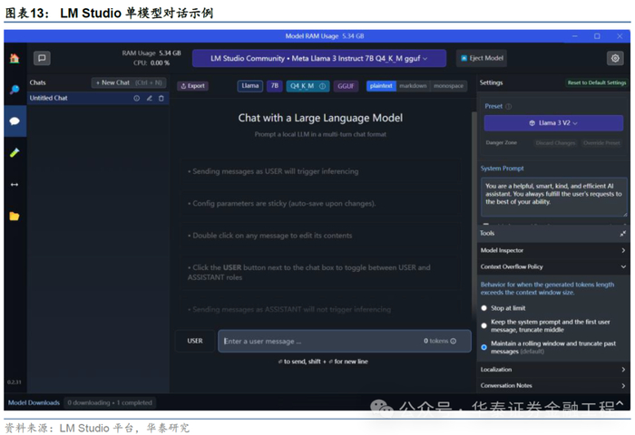Viewport: 635px width, 435px height.
Task: Collapse the Tools panel with arrows icon
Action: [x=622, y=234]
